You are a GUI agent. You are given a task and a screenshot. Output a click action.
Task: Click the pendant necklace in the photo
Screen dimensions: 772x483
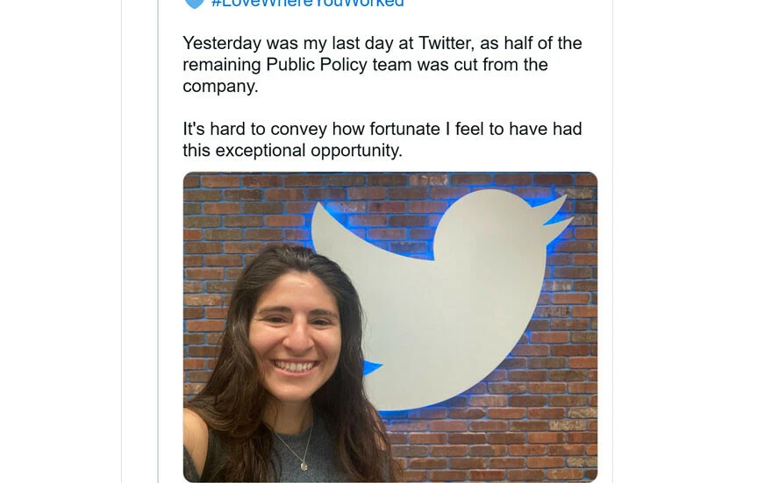[x=304, y=465]
